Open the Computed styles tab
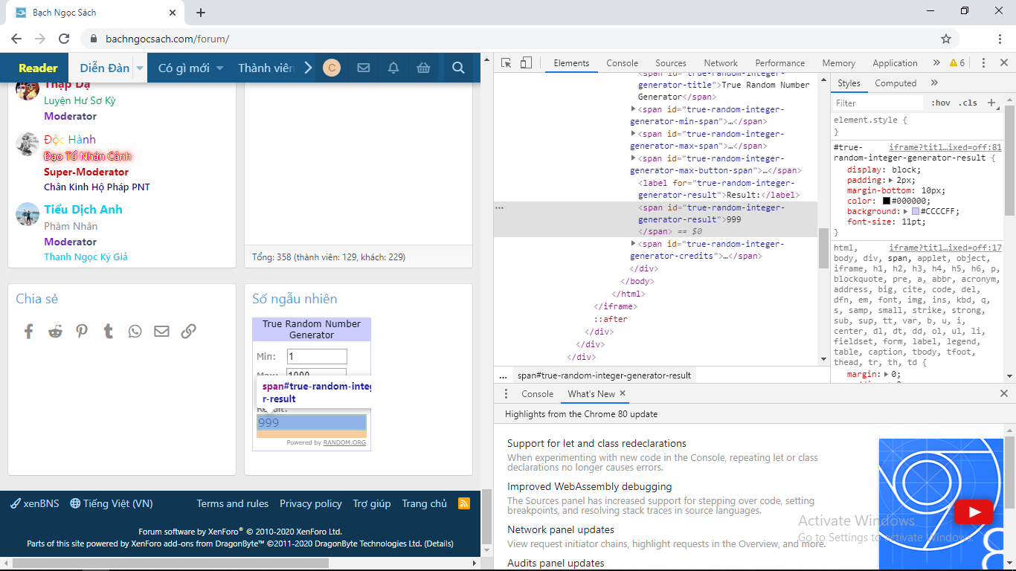 (895, 83)
